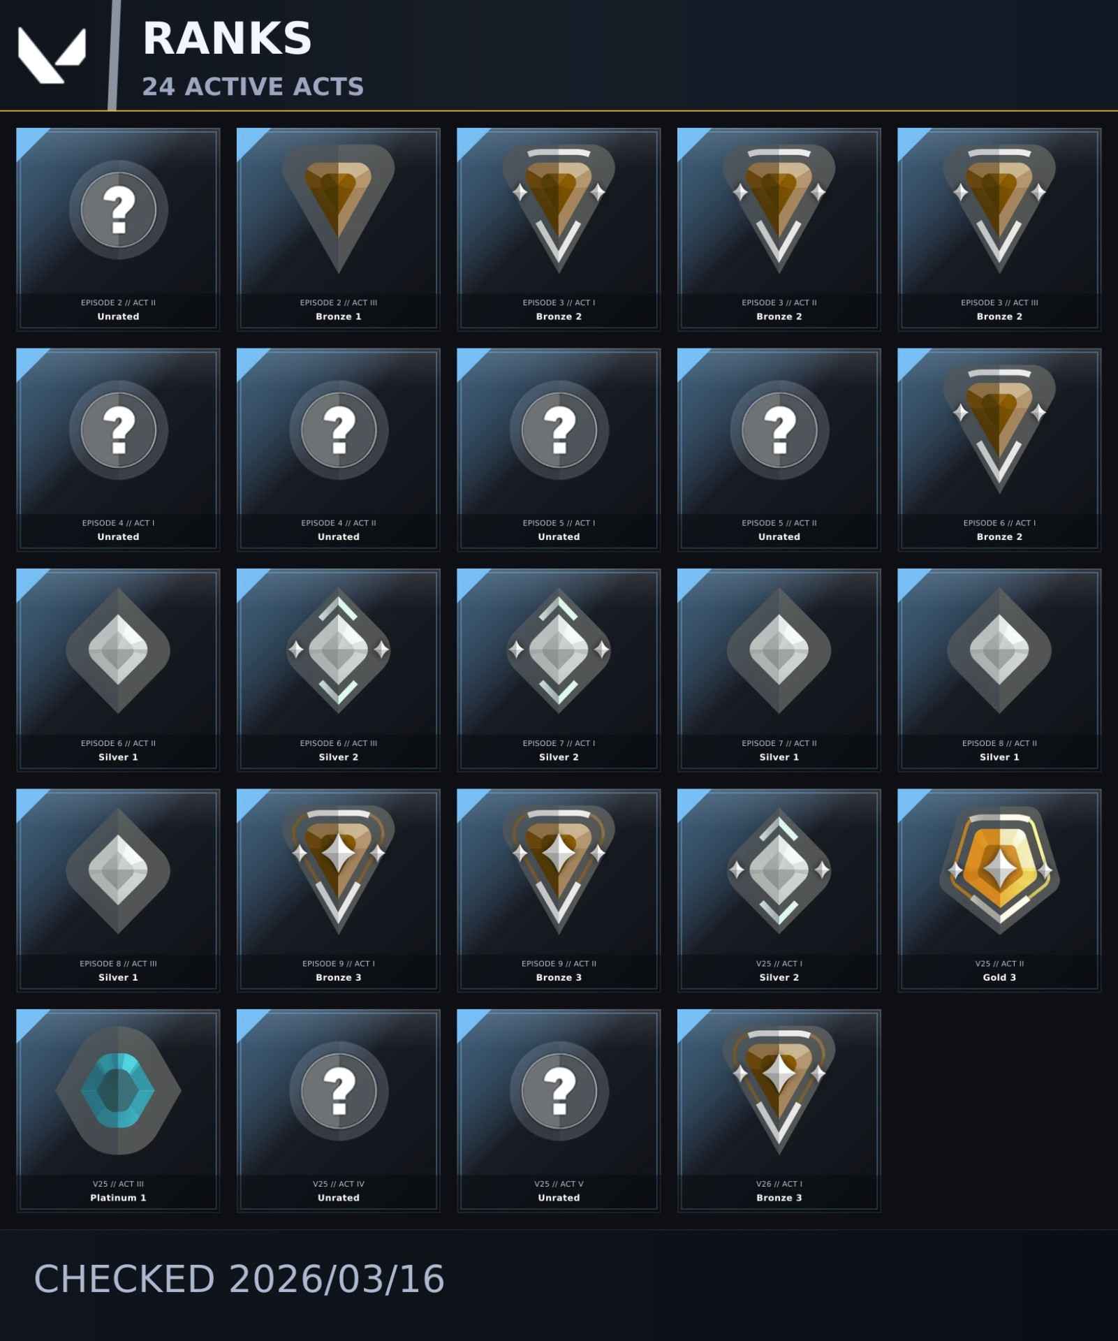Click the 24 Active Acts subtitle
Screen dimensions: 1118x1341
(x=253, y=87)
